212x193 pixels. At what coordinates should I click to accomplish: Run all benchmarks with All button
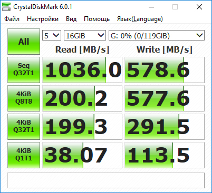24,42
